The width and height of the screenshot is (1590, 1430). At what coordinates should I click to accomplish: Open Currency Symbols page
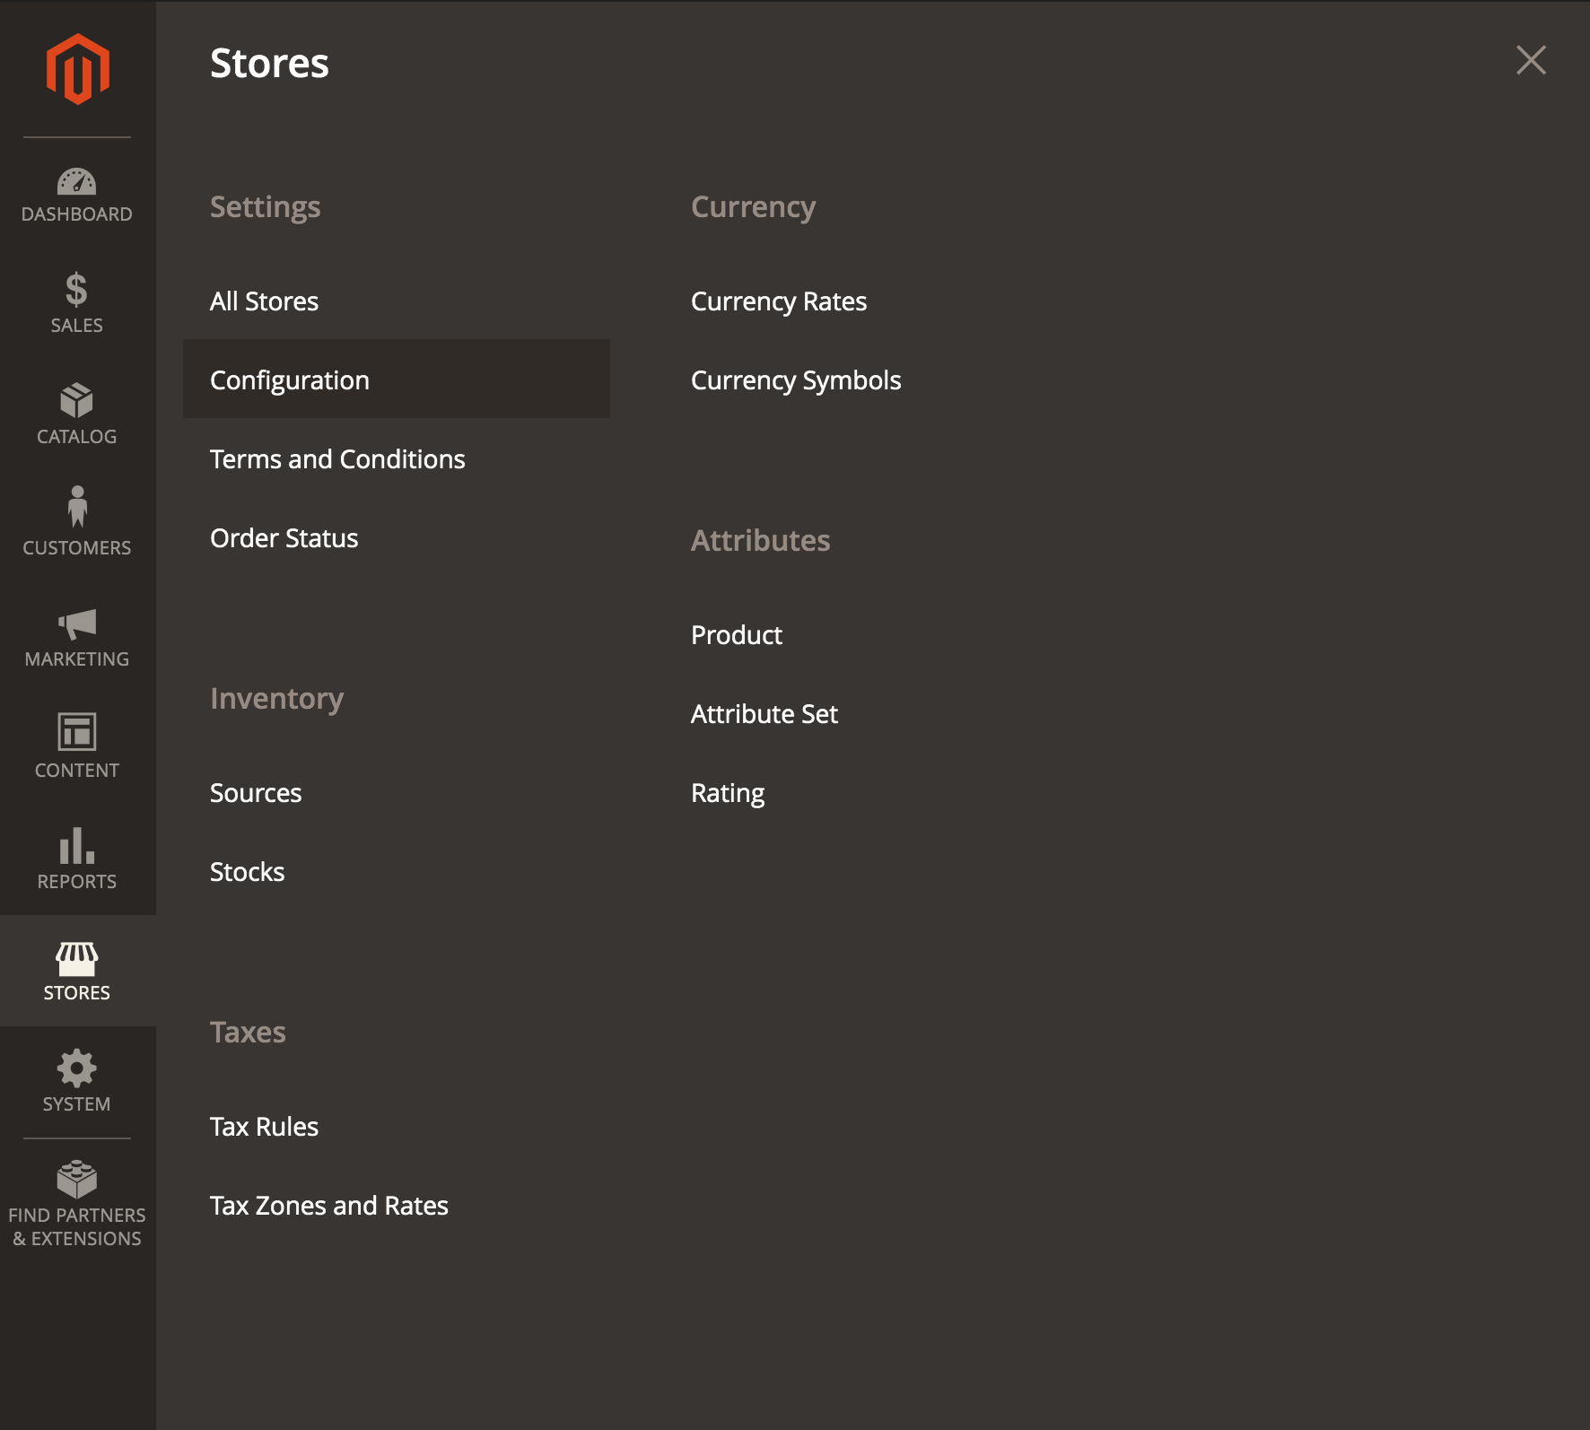[795, 380]
